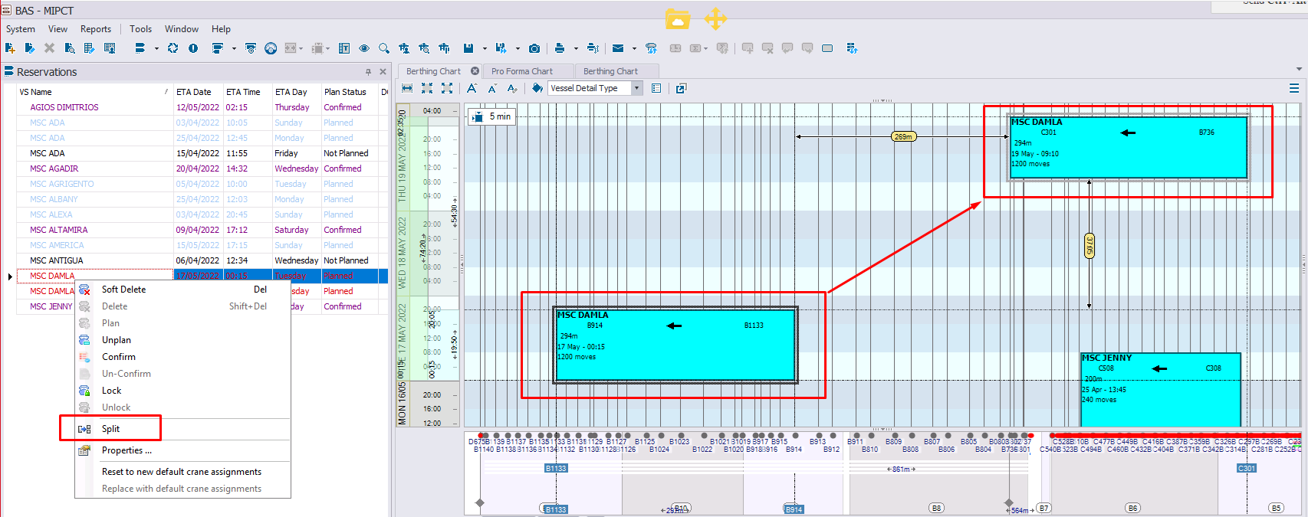Open dropdown arrow next to mail icon
1308x517 pixels.
click(634, 48)
